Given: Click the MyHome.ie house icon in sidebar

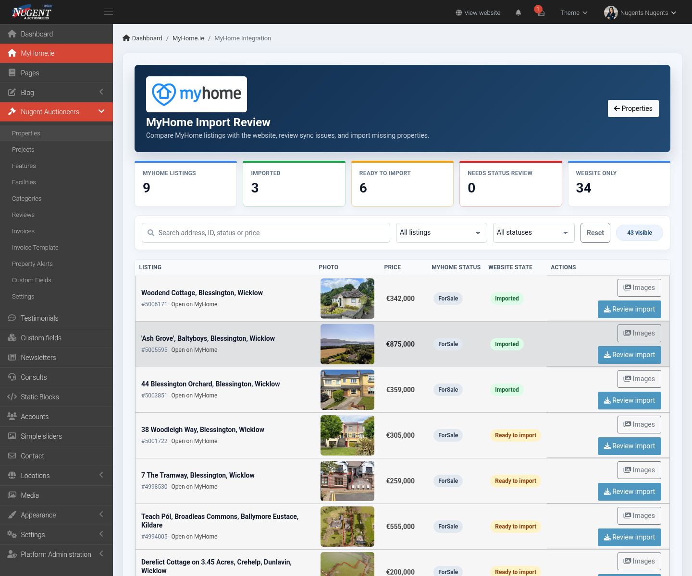Looking at the screenshot, I should [12, 53].
